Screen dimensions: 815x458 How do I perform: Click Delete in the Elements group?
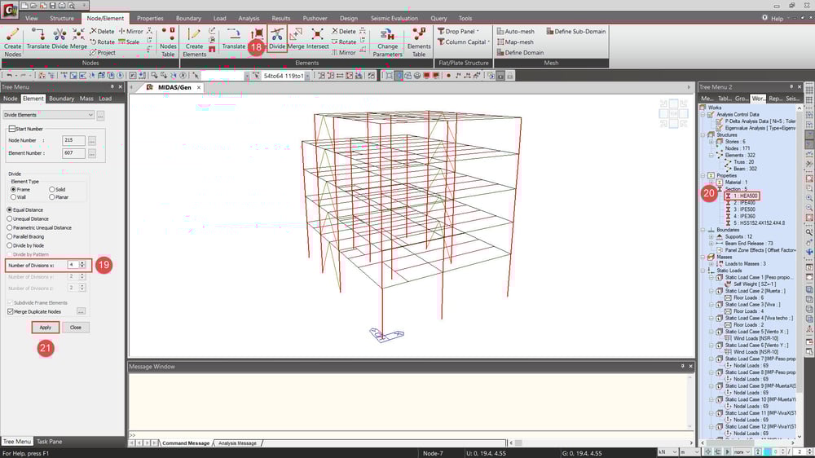[344, 31]
